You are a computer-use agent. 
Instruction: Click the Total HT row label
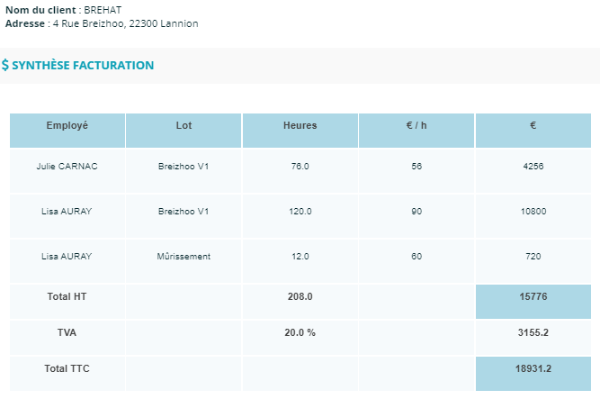coord(67,296)
